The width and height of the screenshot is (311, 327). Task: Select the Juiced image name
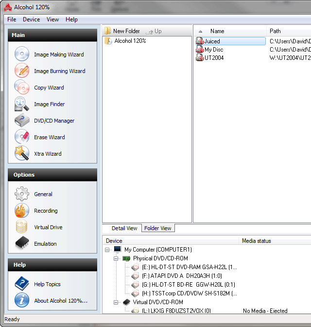click(212, 41)
